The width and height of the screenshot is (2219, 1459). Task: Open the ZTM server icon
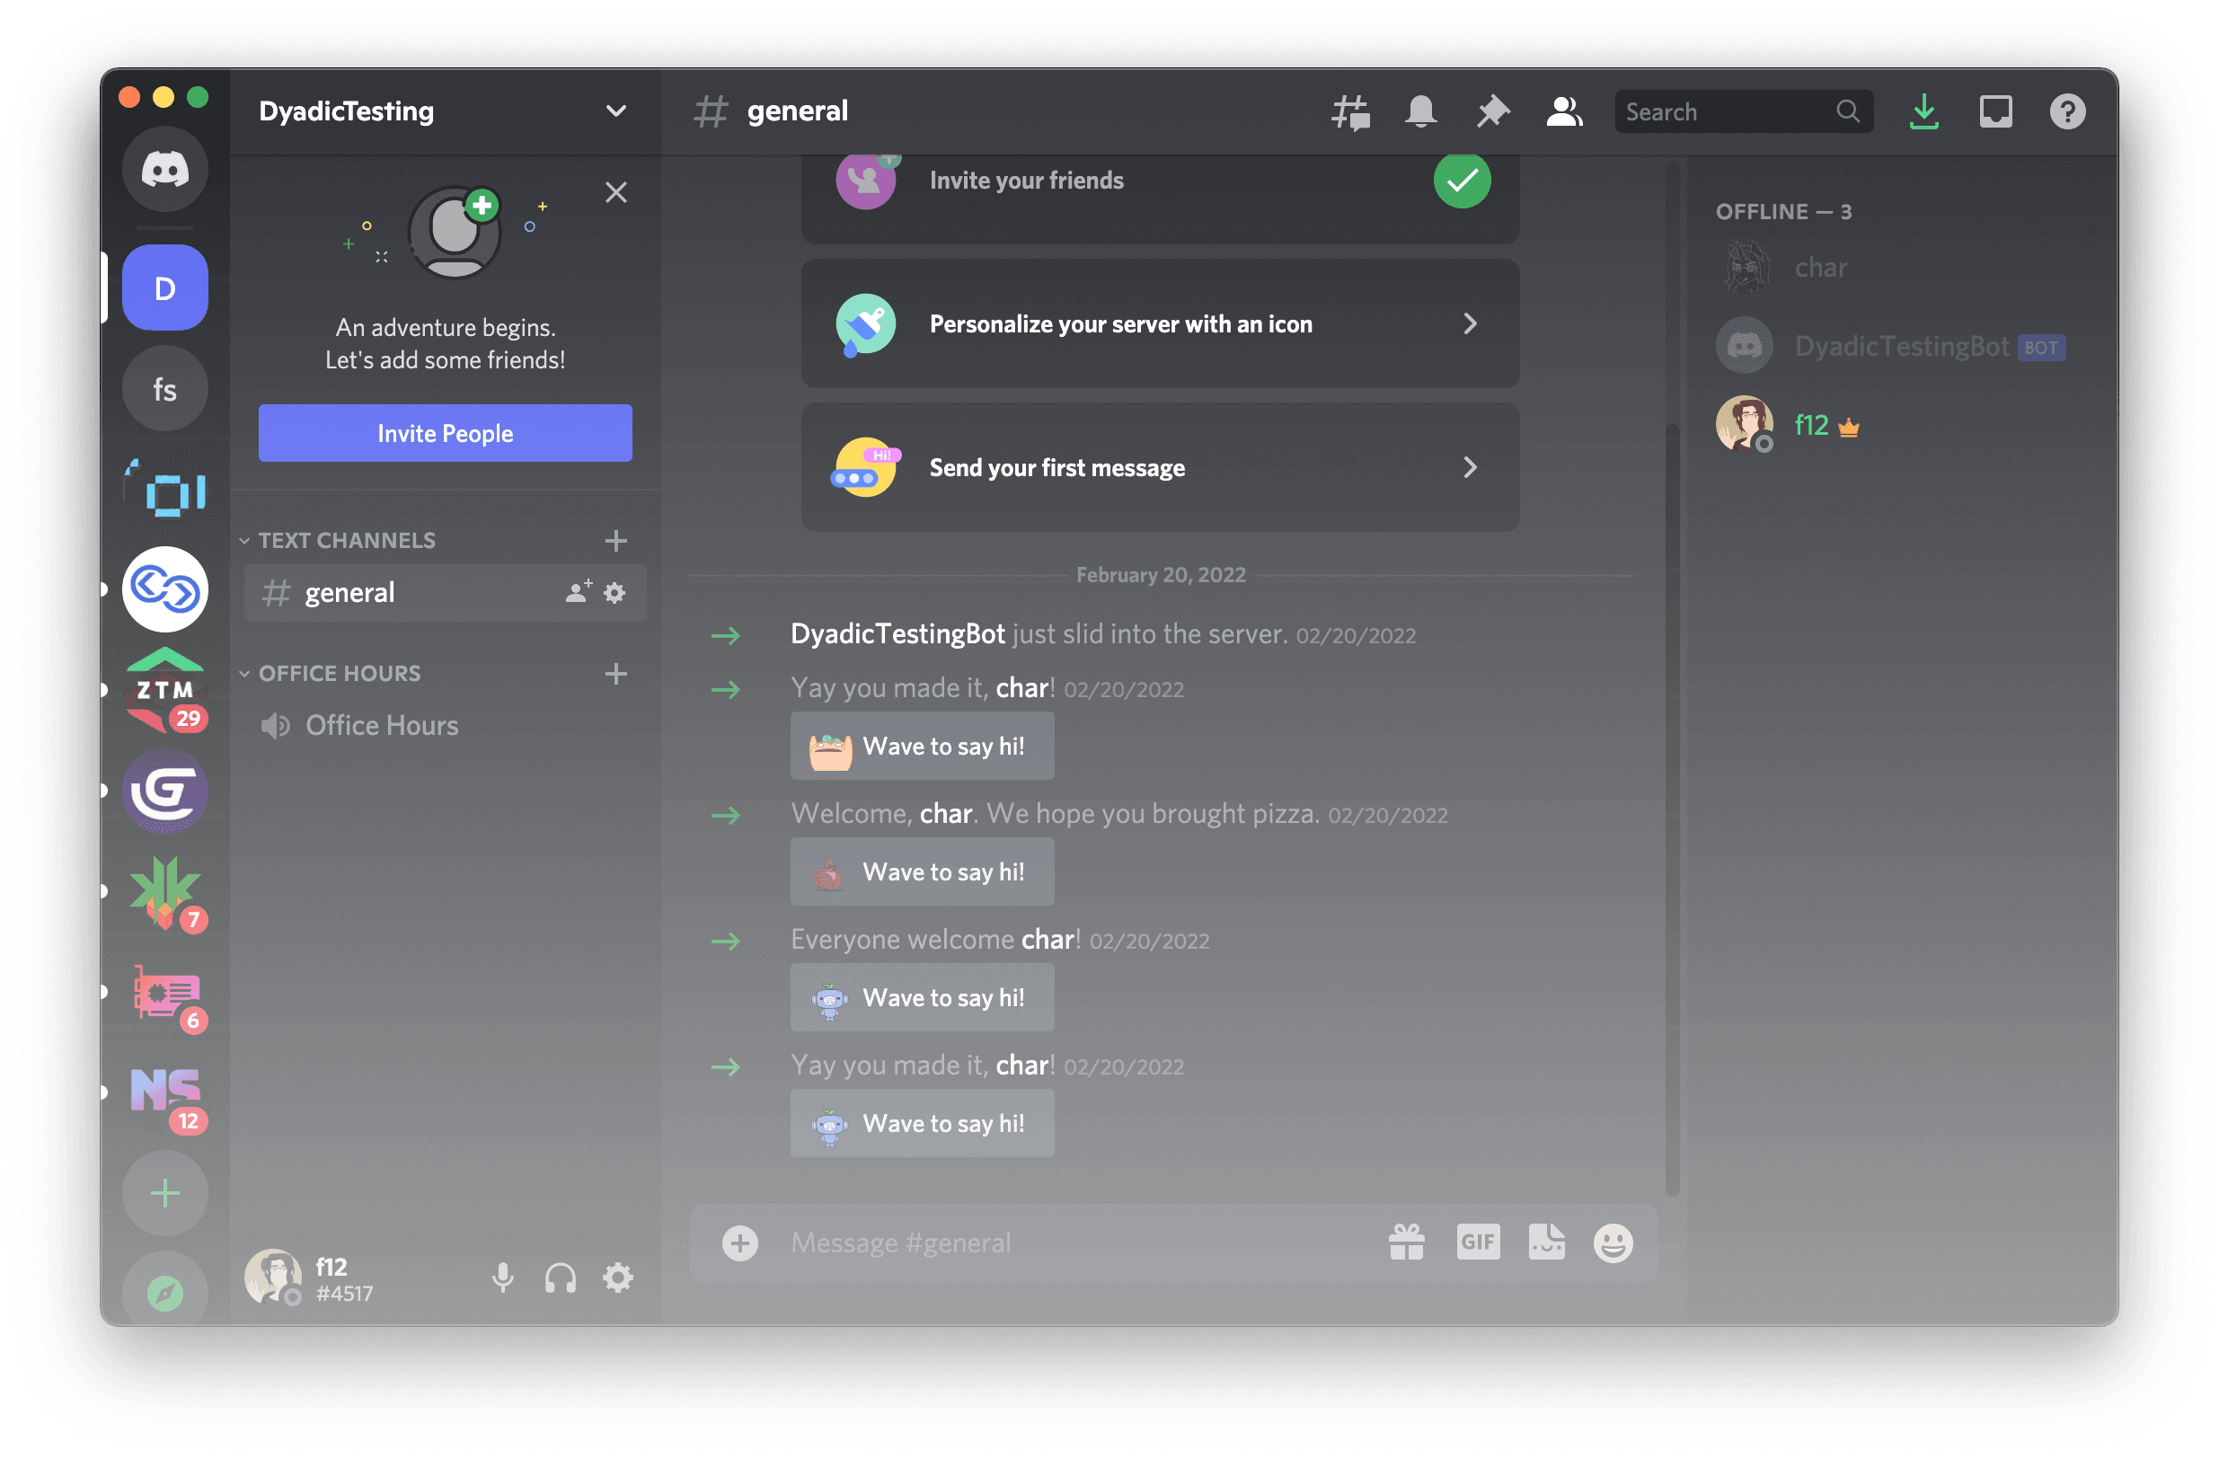coord(165,692)
